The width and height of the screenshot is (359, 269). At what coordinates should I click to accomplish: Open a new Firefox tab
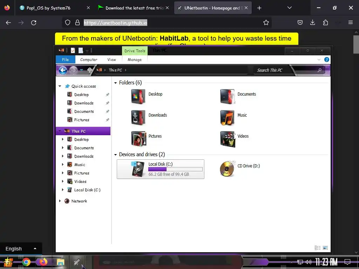(259, 8)
